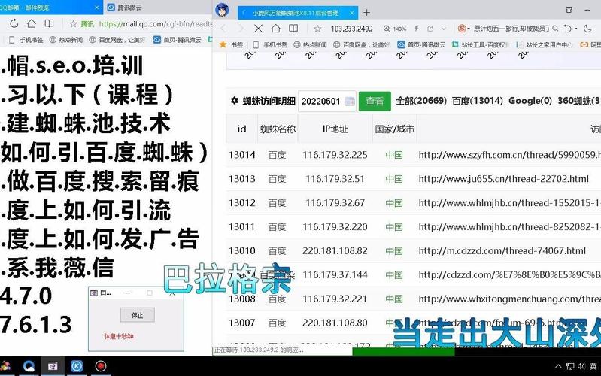Screen dimensions: 601x376
Task: Click the volume icon in system tray
Action: [x=581, y=366]
